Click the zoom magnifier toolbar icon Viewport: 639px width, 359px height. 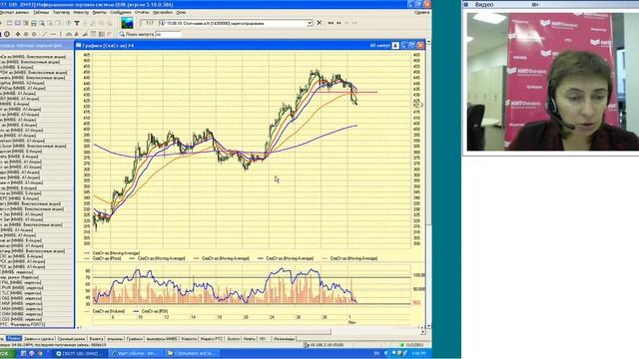click(42, 23)
